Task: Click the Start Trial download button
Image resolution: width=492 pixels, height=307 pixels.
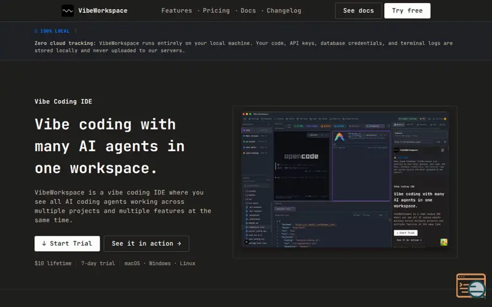Action: [67, 243]
